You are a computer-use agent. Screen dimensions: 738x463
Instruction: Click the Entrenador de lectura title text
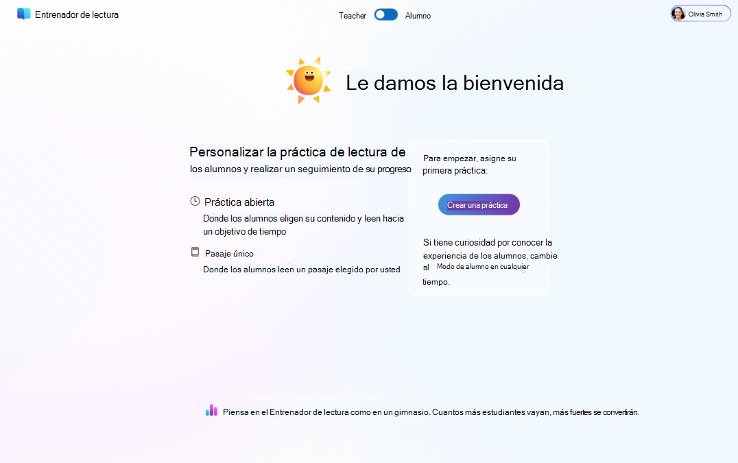pyautogui.click(x=77, y=14)
